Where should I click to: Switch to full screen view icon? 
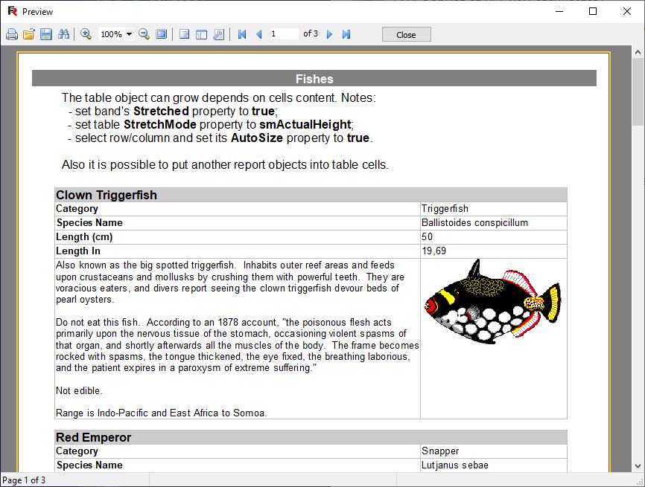161,34
